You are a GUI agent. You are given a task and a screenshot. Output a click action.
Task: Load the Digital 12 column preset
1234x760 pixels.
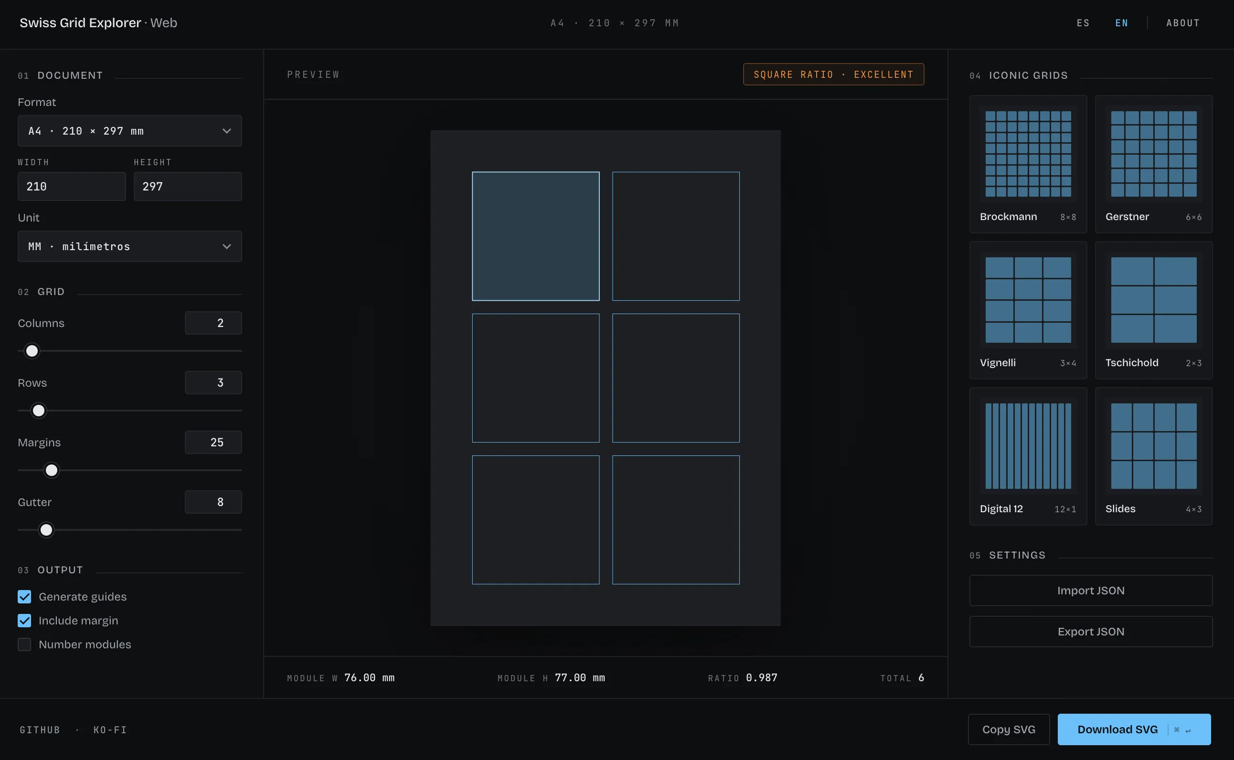coord(1028,456)
